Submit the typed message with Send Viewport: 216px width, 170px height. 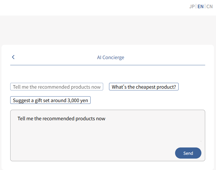point(188,153)
